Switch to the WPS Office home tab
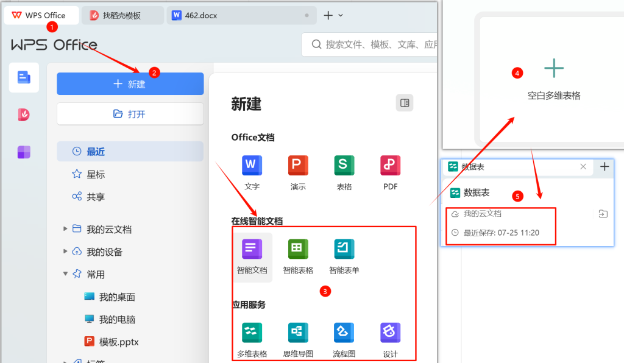The image size is (624, 363). tap(41, 15)
